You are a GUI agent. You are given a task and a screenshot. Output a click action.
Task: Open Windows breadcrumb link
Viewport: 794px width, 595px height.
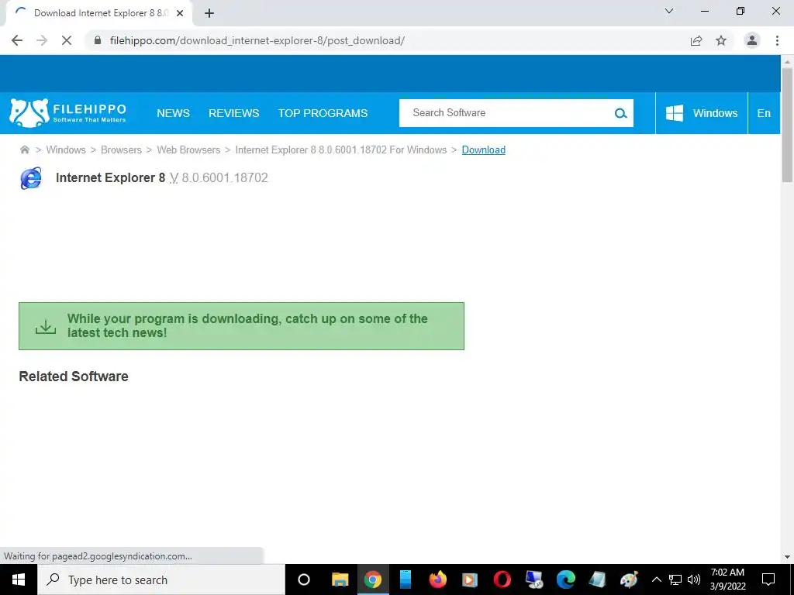(x=66, y=150)
